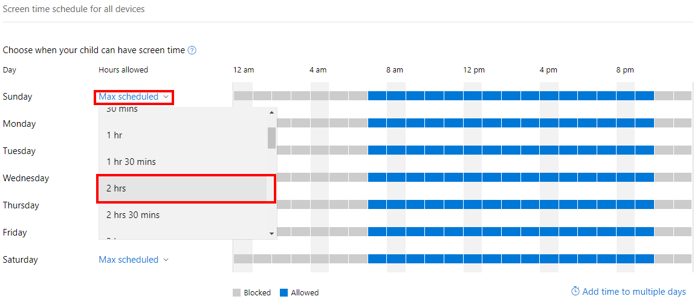Expand Sunday's Max scheduled dropdown
The image size is (700, 302).
134,97
